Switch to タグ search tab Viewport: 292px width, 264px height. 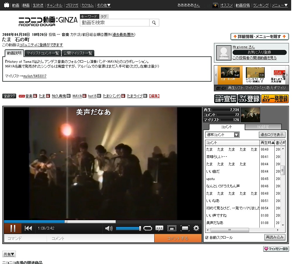pyautogui.click(x=104, y=16)
